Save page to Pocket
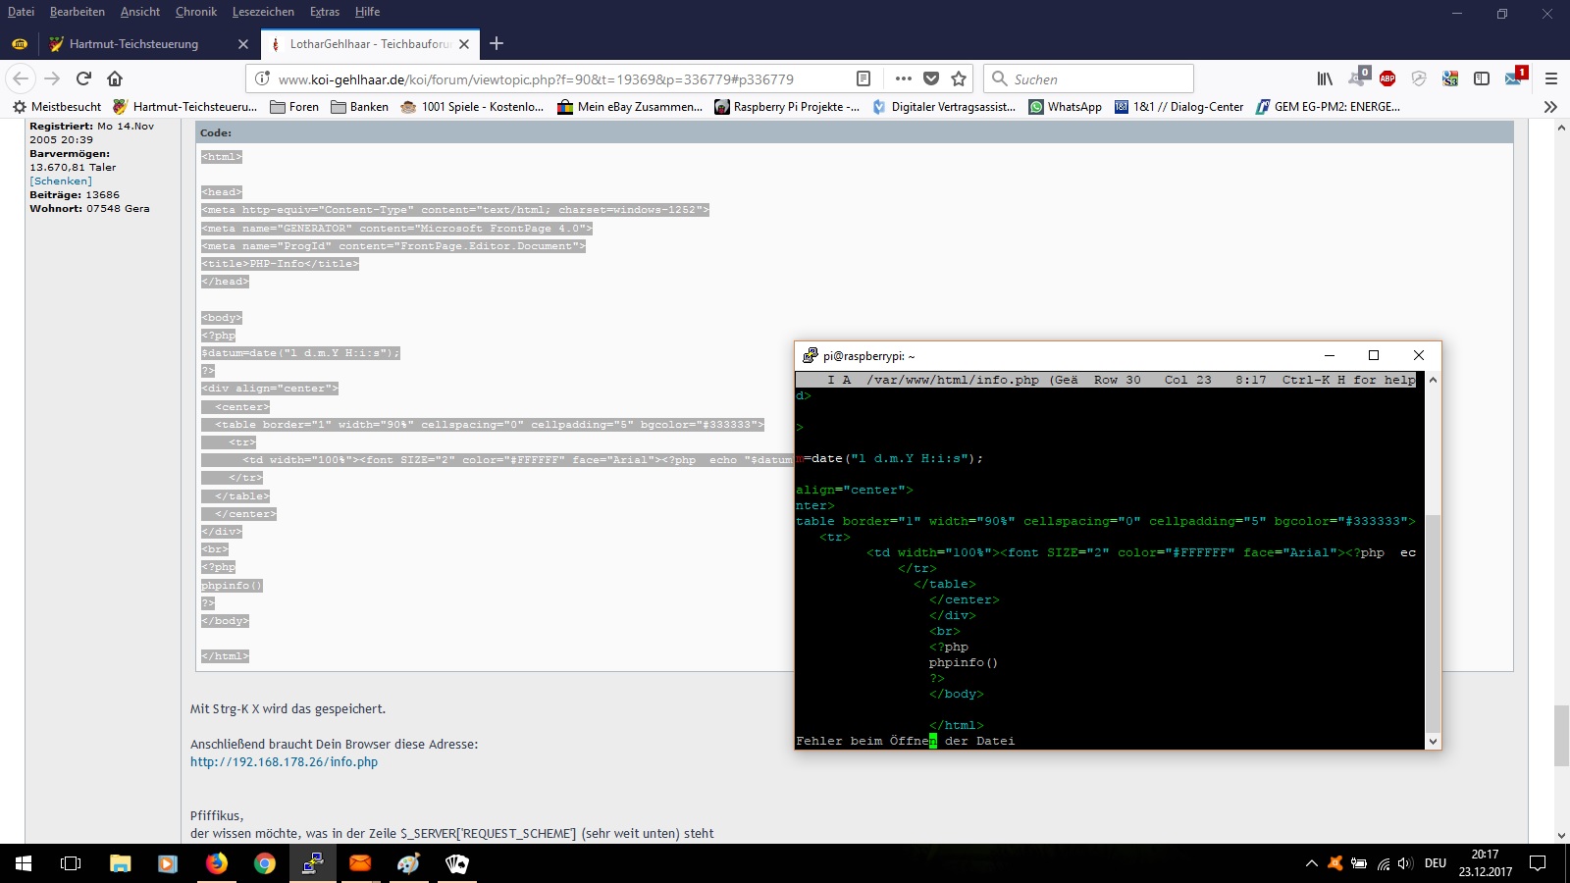This screenshot has width=1570, height=883. pos(931,78)
